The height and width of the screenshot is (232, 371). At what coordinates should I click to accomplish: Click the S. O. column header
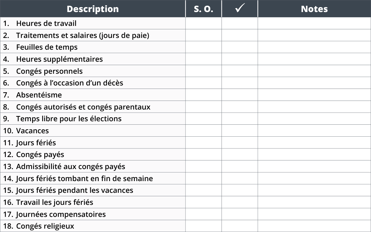point(203,9)
